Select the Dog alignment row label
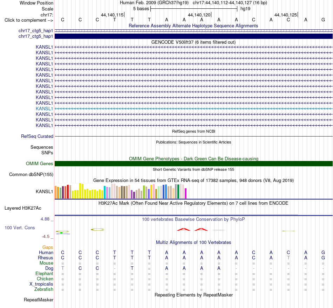This screenshot has width=333, height=308. (49, 268)
